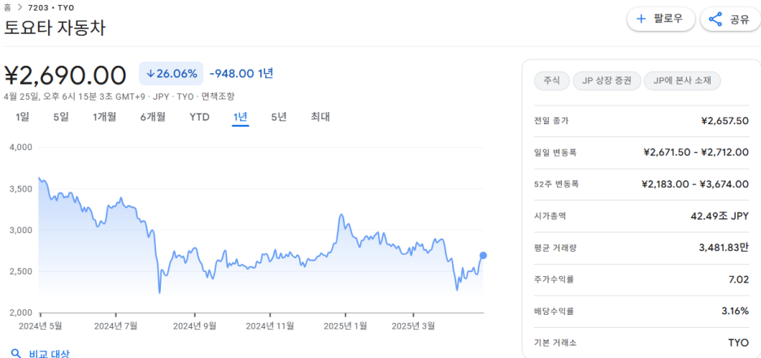Click the current price dot on chart
The height and width of the screenshot is (358, 761).
tap(483, 255)
